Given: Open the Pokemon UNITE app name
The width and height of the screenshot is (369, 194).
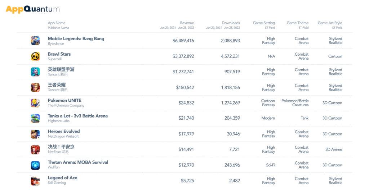Looking at the screenshot, I should pos(65,100).
